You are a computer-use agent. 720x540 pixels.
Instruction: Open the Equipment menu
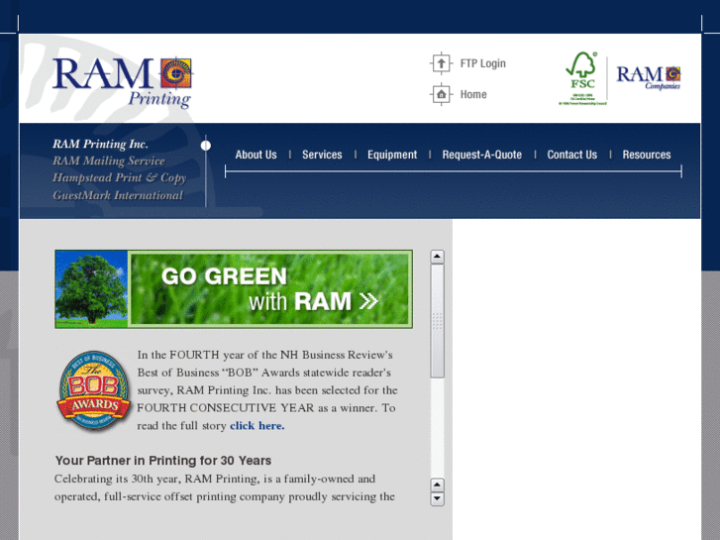392,155
